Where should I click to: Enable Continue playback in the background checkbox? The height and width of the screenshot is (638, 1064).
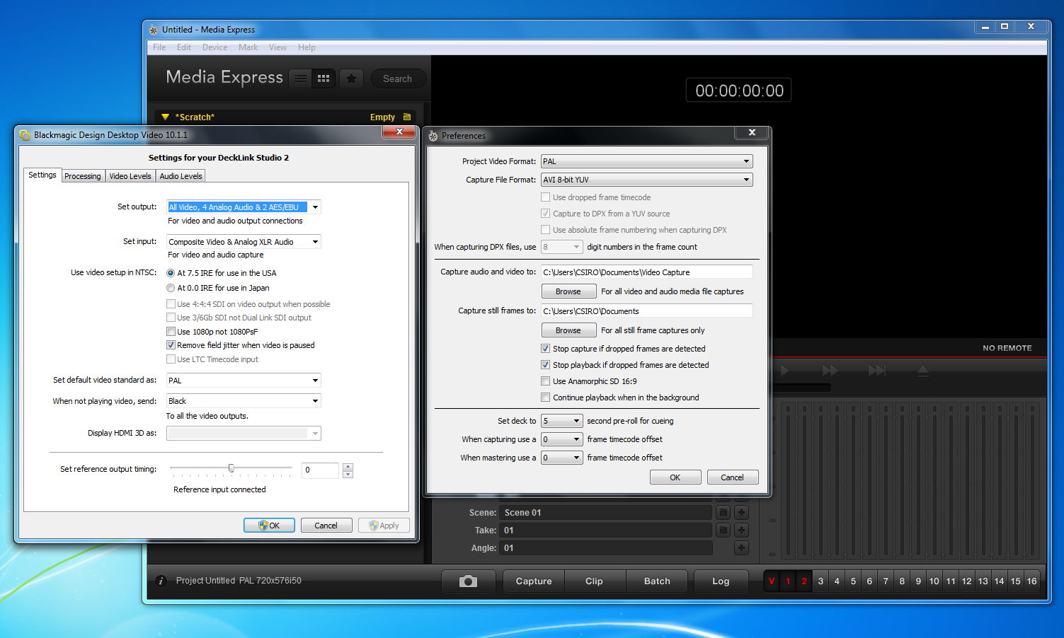[x=545, y=398]
